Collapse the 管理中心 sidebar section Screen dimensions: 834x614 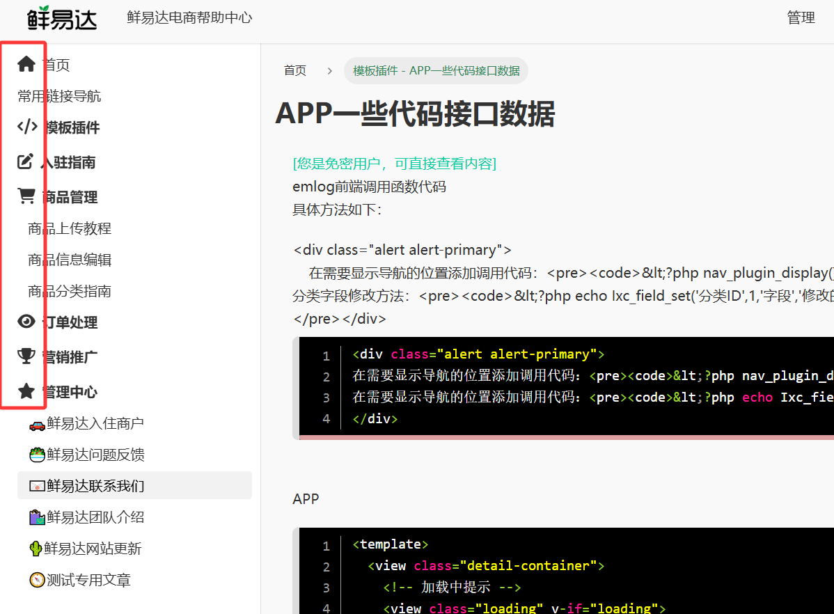(70, 392)
